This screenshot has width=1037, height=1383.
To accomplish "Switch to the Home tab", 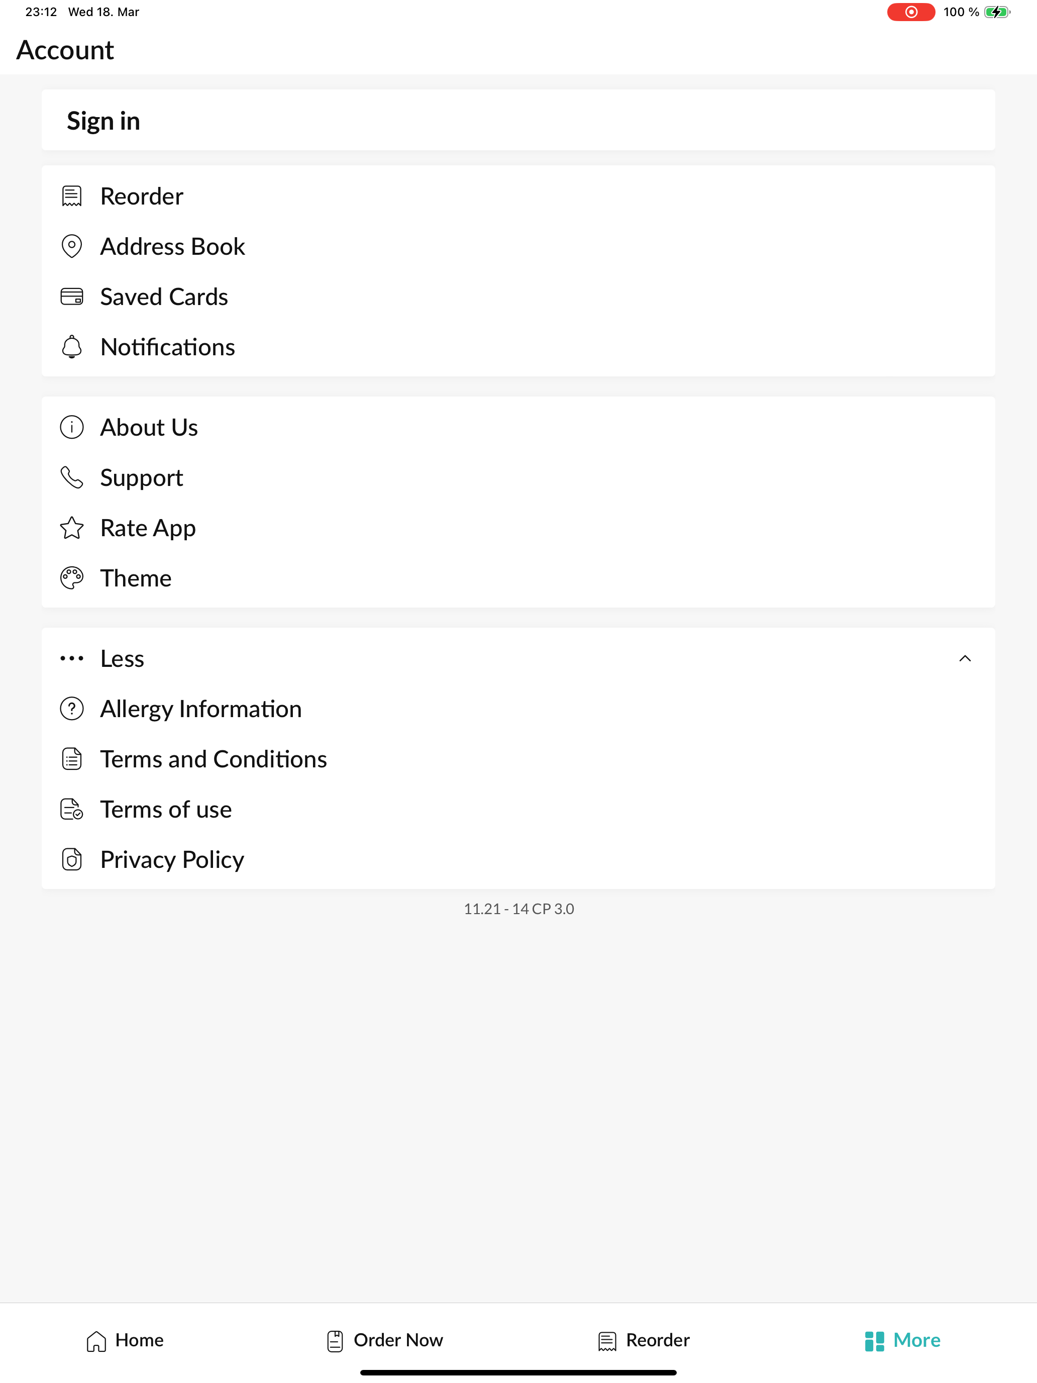I will [x=125, y=1340].
